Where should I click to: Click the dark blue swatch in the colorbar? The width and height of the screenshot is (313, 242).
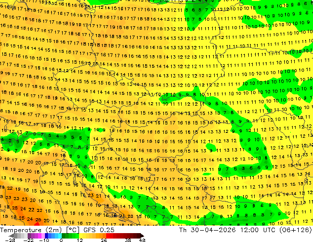46,236
